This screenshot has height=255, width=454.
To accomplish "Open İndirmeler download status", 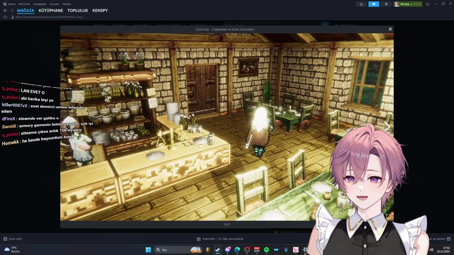I will click(x=220, y=239).
